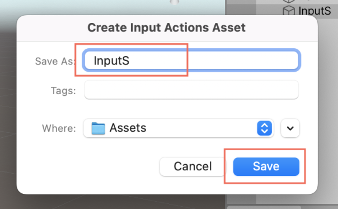Click the empty Hierarchy panel area below InputS
Image resolution: width=338 pixels, height=209 pixels.
pyautogui.click(x=328, y=108)
